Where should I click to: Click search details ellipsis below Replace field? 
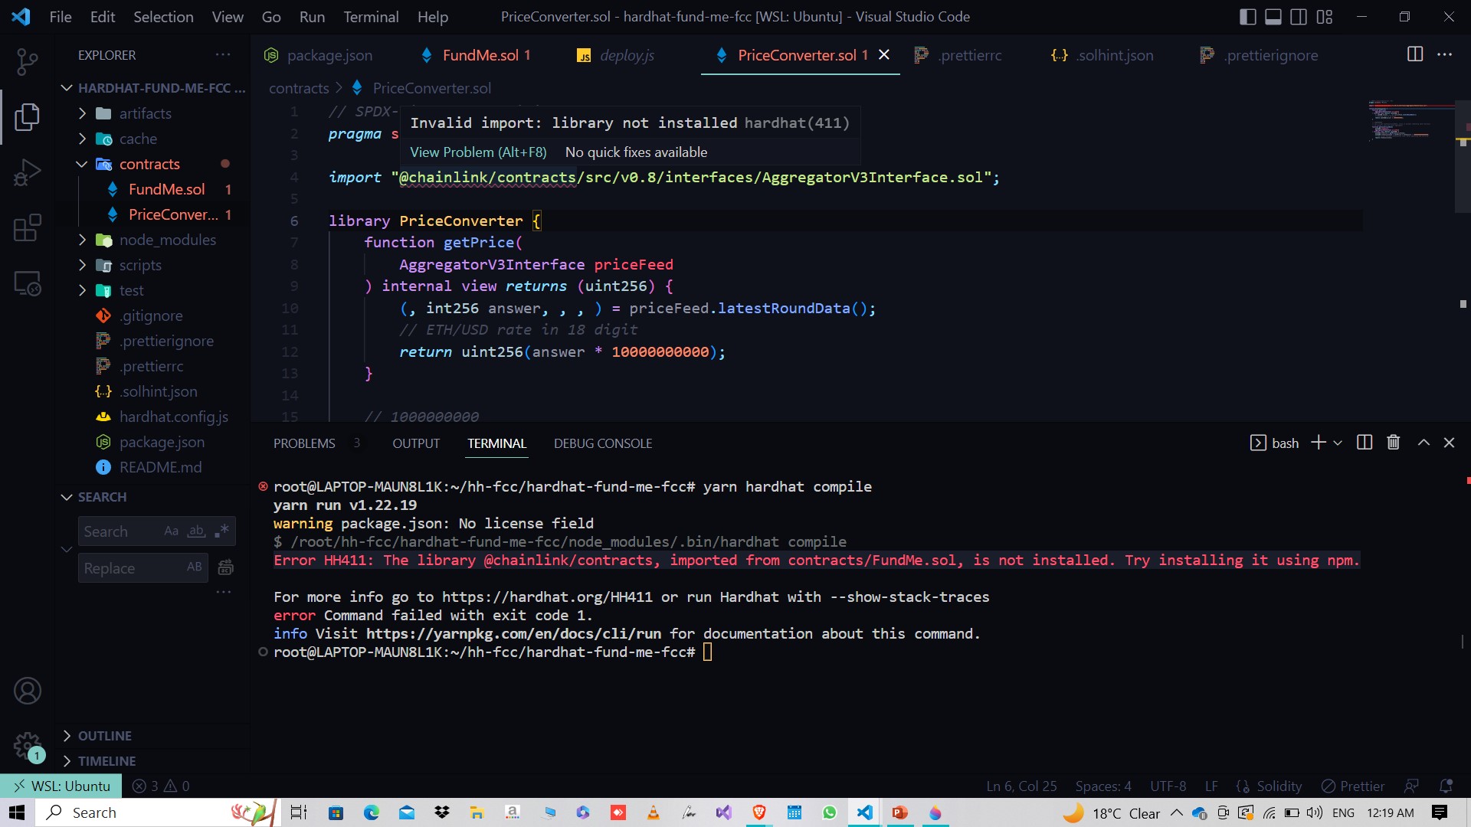223,593
